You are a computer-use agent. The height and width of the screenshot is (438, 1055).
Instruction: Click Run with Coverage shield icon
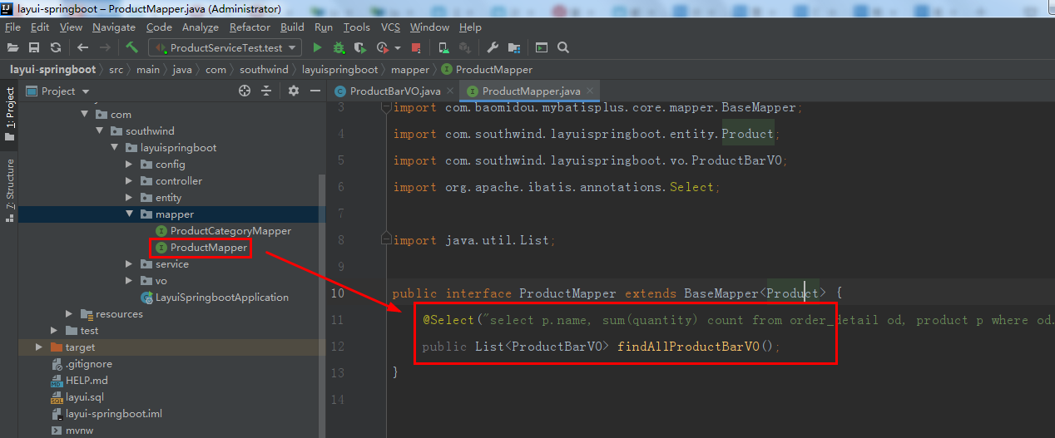pyautogui.click(x=360, y=47)
